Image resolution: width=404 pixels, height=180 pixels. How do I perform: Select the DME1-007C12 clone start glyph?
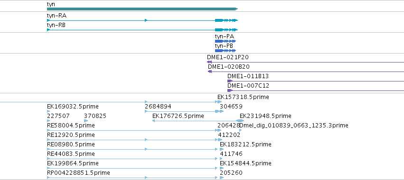(x=230, y=90)
